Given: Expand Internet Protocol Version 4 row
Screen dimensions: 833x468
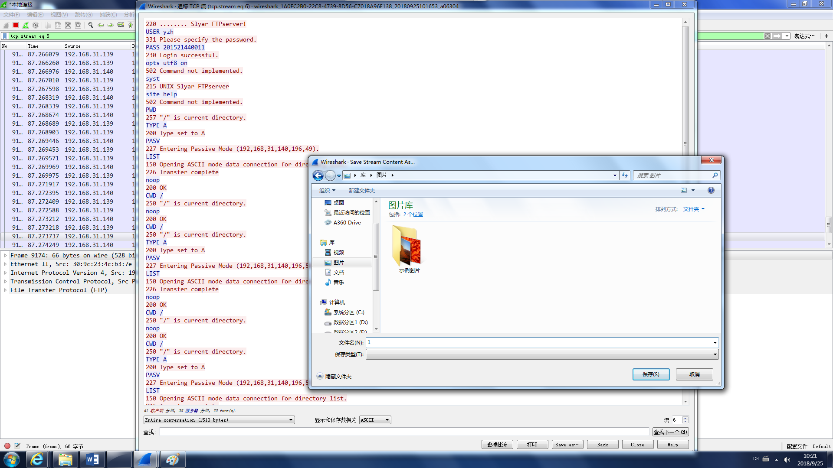Looking at the screenshot, I should pyautogui.click(x=5, y=273).
